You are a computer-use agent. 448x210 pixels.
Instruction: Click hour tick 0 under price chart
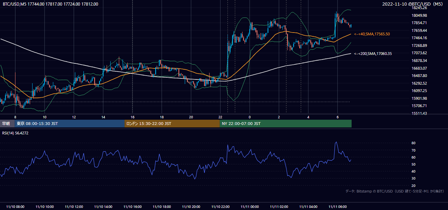pos(250,117)
